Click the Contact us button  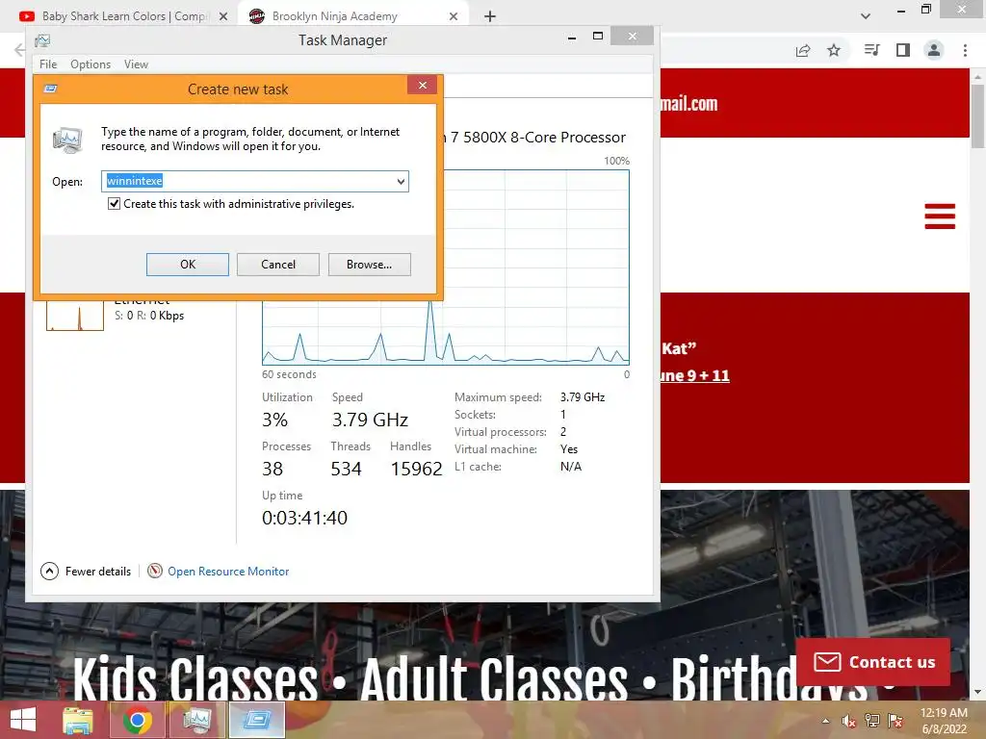click(873, 662)
